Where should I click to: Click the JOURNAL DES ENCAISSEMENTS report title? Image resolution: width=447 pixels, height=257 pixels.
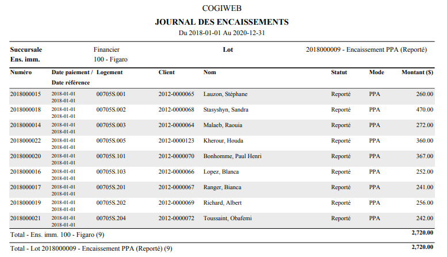click(x=221, y=22)
